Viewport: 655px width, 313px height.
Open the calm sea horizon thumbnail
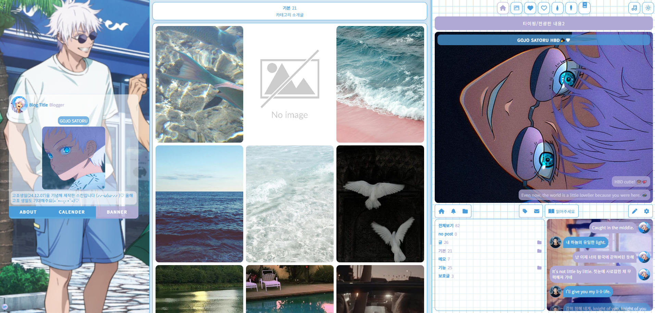[x=199, y=204]
